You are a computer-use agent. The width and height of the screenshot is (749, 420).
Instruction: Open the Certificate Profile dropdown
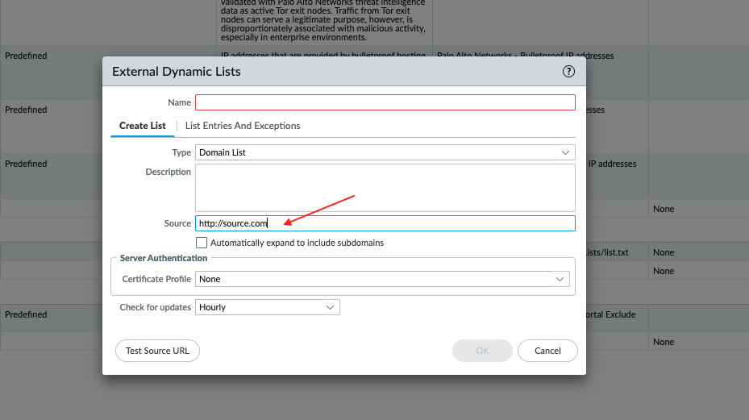[x=560, y=279]
